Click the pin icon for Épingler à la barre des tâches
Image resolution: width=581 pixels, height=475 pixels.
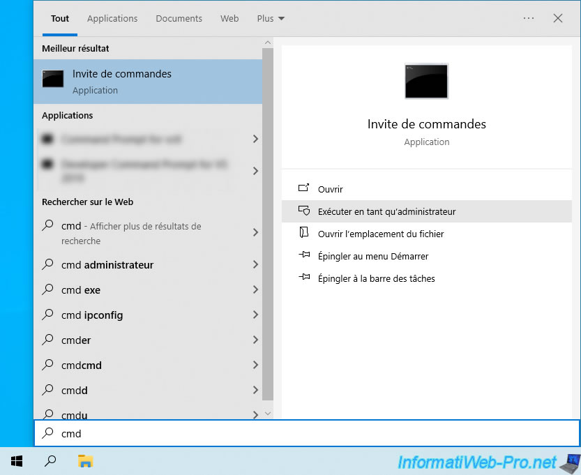point(304,277)
